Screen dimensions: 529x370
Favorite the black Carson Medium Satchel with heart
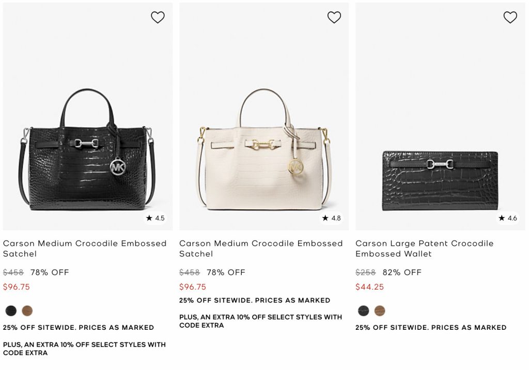click(x=158, y=18)
